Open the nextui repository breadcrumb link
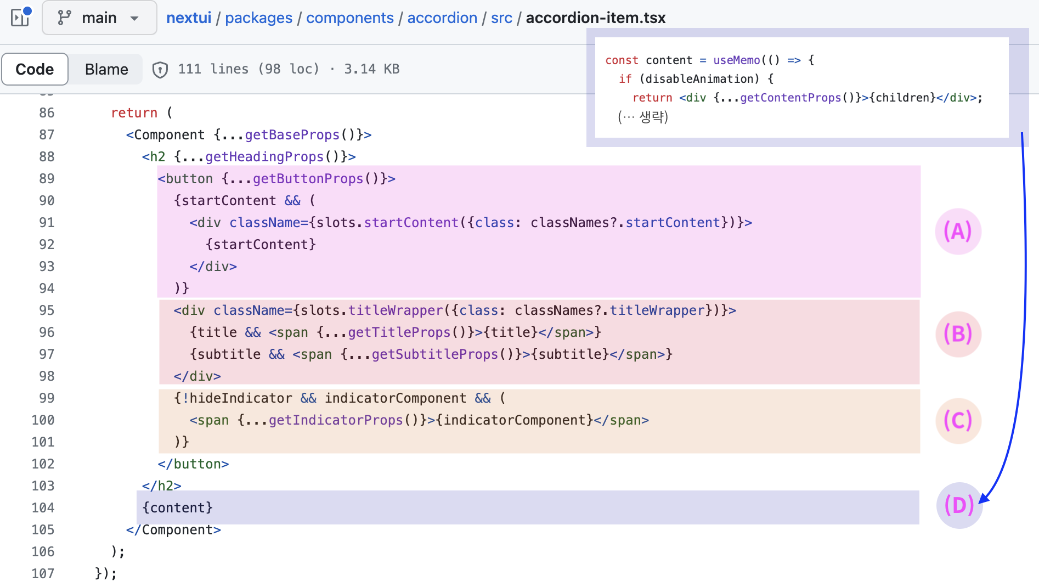This screenshot has width=1039, height=587. point(189,18)
